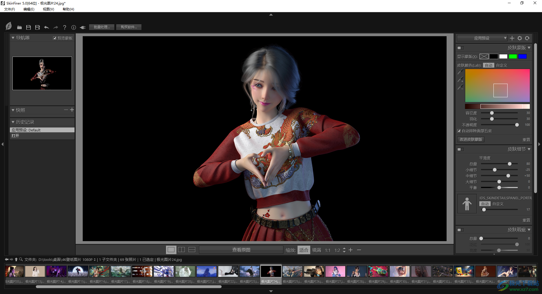This screenshot has width=542, height=294.
Task: Switch to single image view layout
Action: pyautogui.click(x=171, y=250)
